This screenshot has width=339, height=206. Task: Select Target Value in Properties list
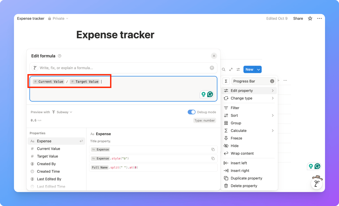click(56, 156)
